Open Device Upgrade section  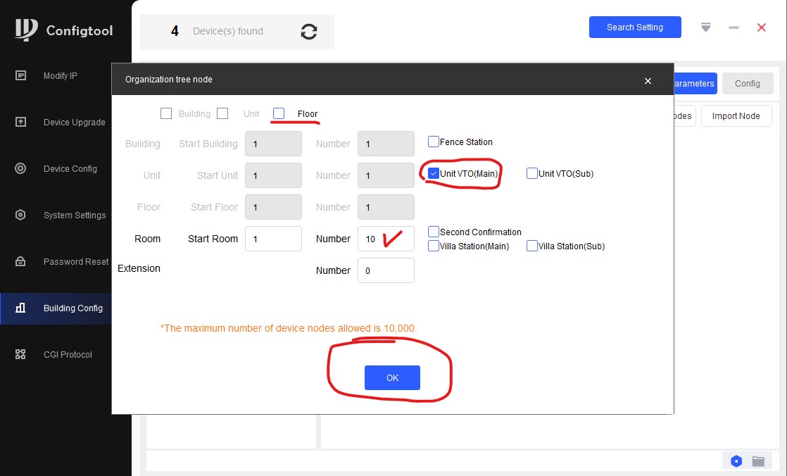(74, 123)
